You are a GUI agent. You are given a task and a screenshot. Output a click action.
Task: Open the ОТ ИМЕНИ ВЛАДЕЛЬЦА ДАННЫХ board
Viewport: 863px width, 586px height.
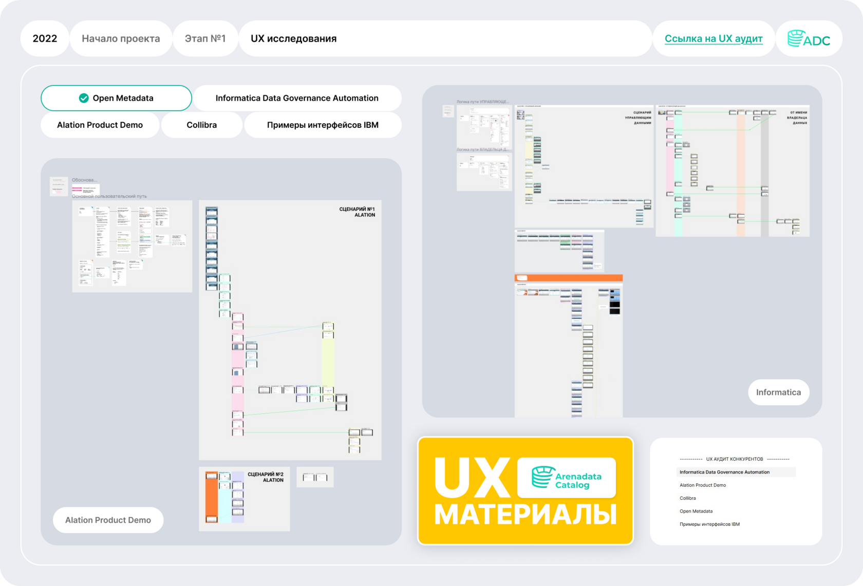pyautogui.click(x=733, y=171)
